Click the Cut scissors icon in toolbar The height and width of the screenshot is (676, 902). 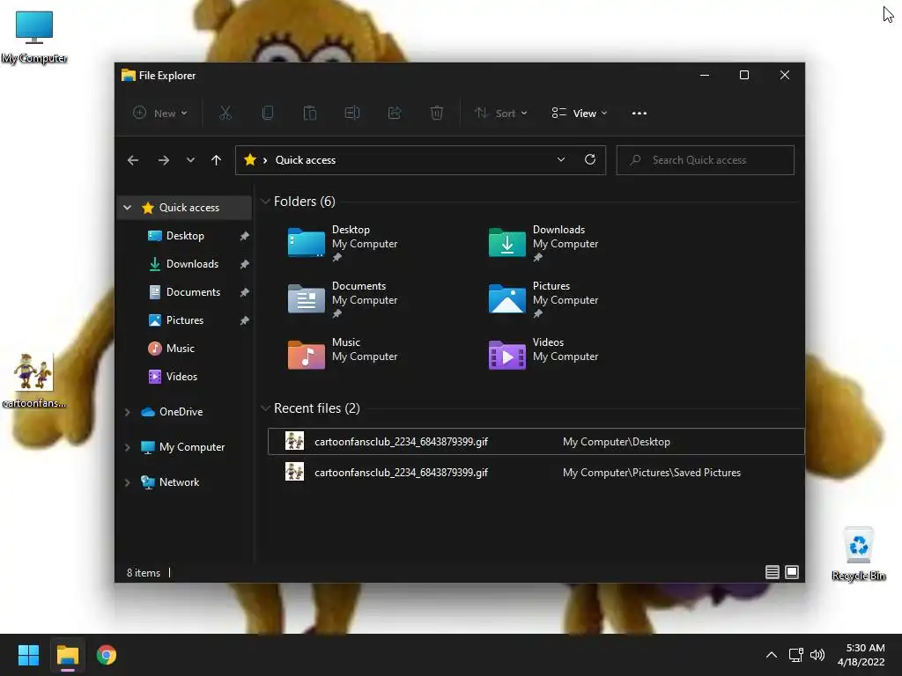[x=225, y=114]
